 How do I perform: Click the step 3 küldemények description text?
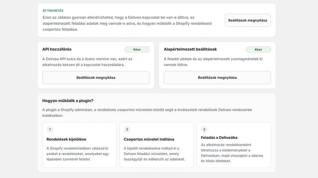point(232,153)
